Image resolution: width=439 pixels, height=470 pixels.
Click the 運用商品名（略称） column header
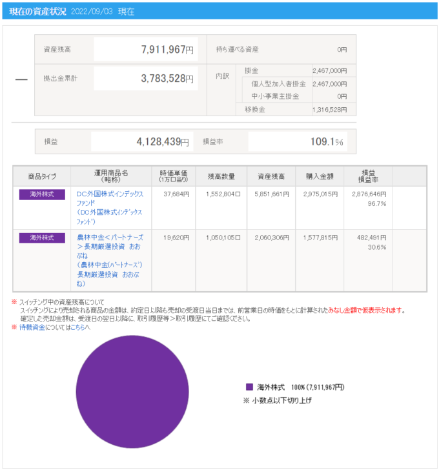pyautogui.click(x=111, y=176)
